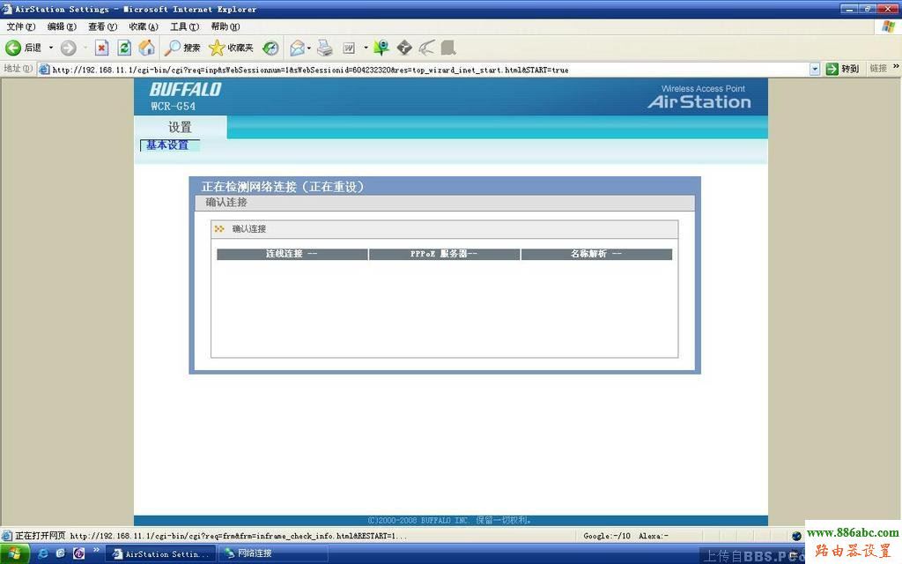
Task: Click inside the address URL field
Action: coord(423,69)
